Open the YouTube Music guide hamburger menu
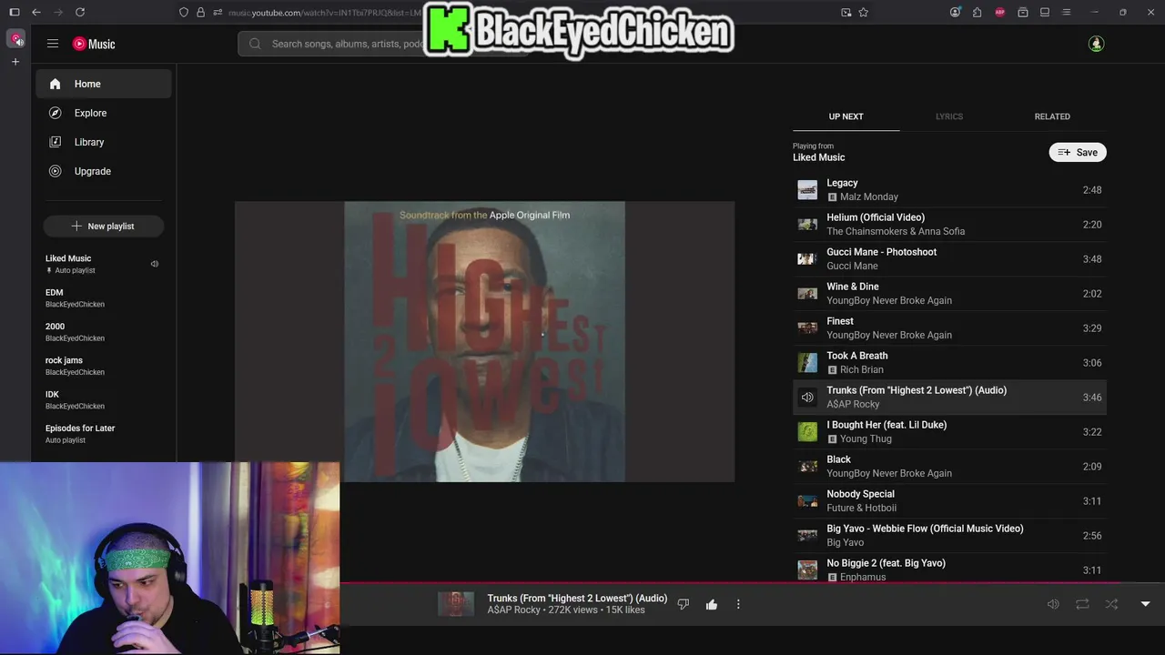This screenshot has width=1165, height=655. pos(53,44)
